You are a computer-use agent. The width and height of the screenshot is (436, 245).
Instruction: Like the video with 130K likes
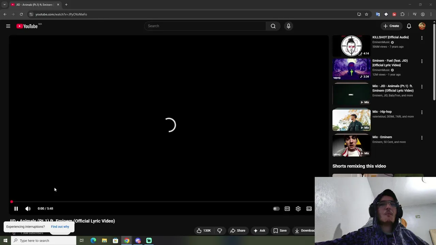coord(203,230)
